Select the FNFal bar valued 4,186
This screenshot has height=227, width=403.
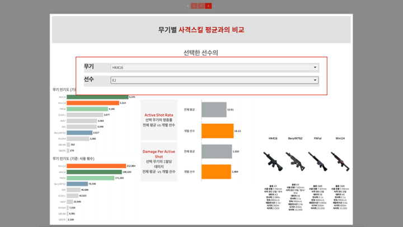click(87, 109)
